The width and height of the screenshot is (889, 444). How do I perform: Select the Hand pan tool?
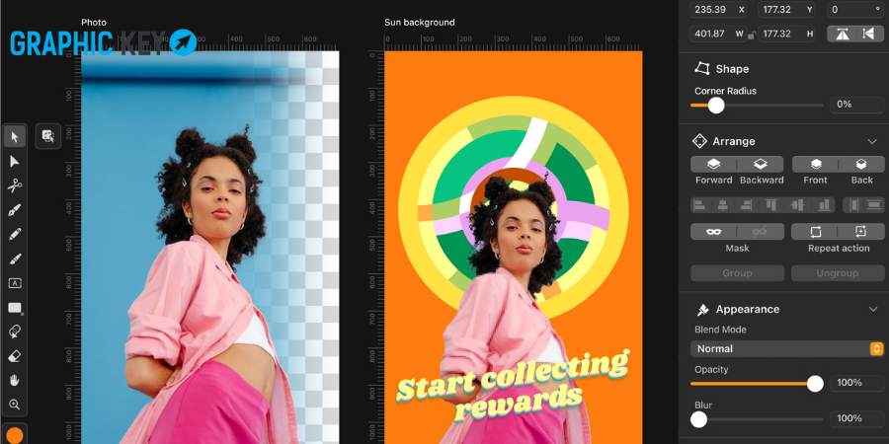pos(14,380)
